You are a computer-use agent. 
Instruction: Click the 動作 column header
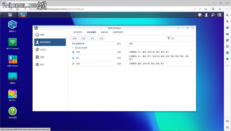pos(119,44)
